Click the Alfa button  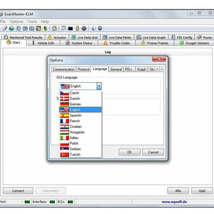pos(178,191)
